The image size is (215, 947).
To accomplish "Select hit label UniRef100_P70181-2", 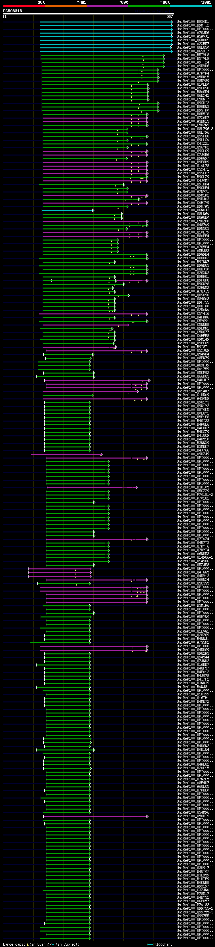I will [x=195, y=495].
